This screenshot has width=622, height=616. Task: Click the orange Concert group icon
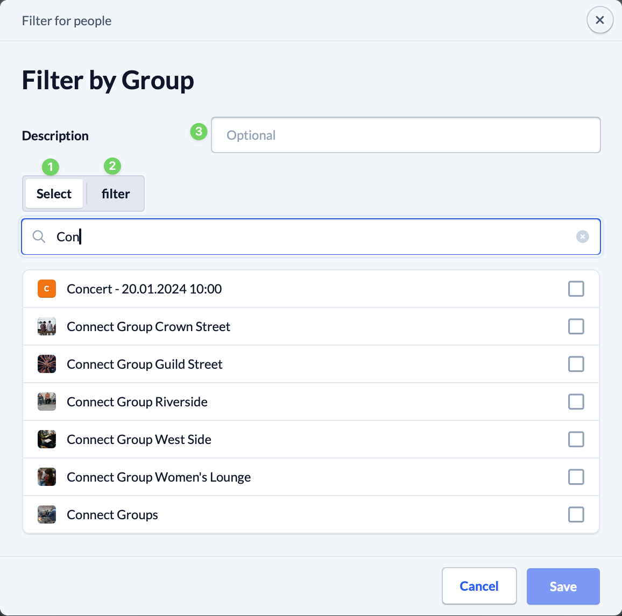(47, 289)
